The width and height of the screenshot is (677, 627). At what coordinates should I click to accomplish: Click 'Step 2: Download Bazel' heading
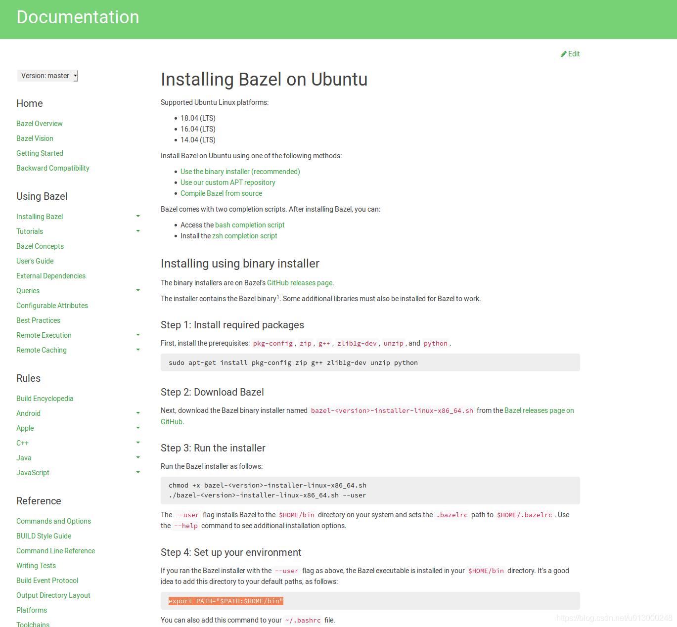212,392
